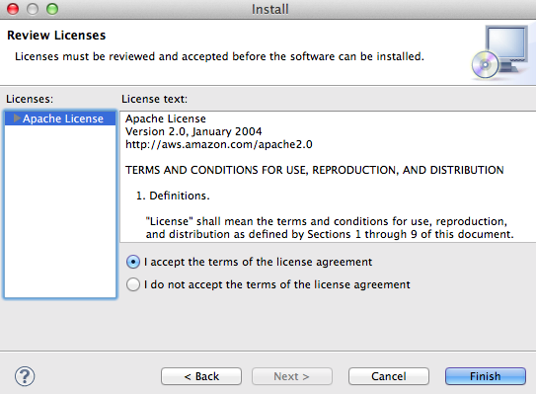Click the 'Version 2.0, January 2004' line
Image resolution: width=536 pixels, height=394 pixels.
coord(193,131)
